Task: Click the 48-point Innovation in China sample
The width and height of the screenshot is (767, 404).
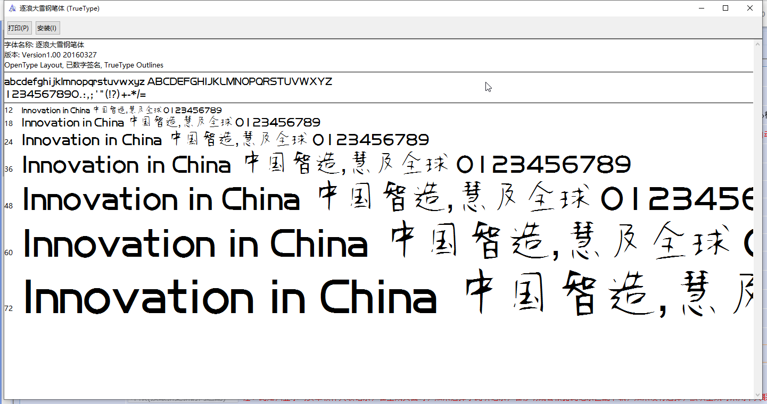Action: coord(387,198)
